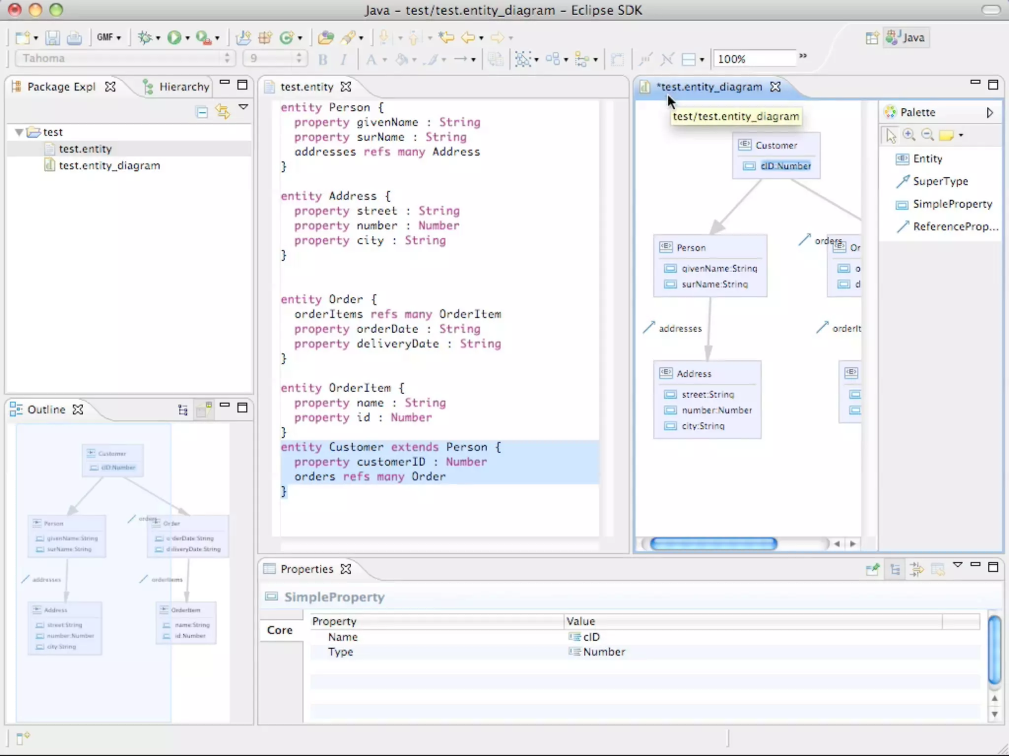
Task: Toggle Show Categories in Properties view
Action: pos(895,569)
